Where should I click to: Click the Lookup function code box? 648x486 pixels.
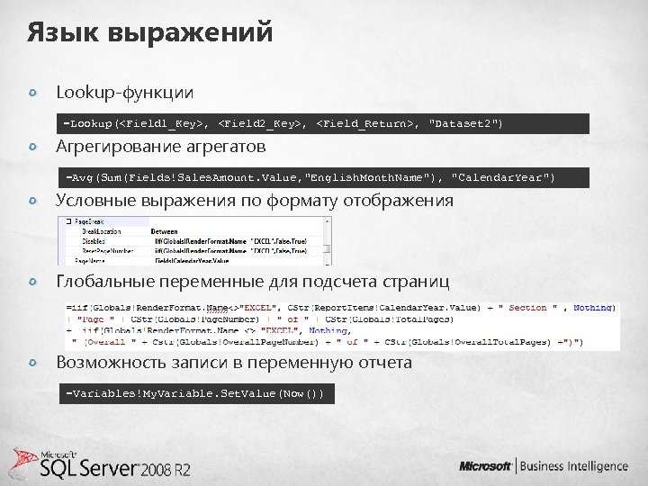[x=323, y=123]
